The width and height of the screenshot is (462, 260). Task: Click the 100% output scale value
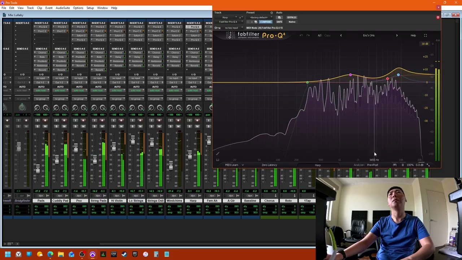pos(410,165)
